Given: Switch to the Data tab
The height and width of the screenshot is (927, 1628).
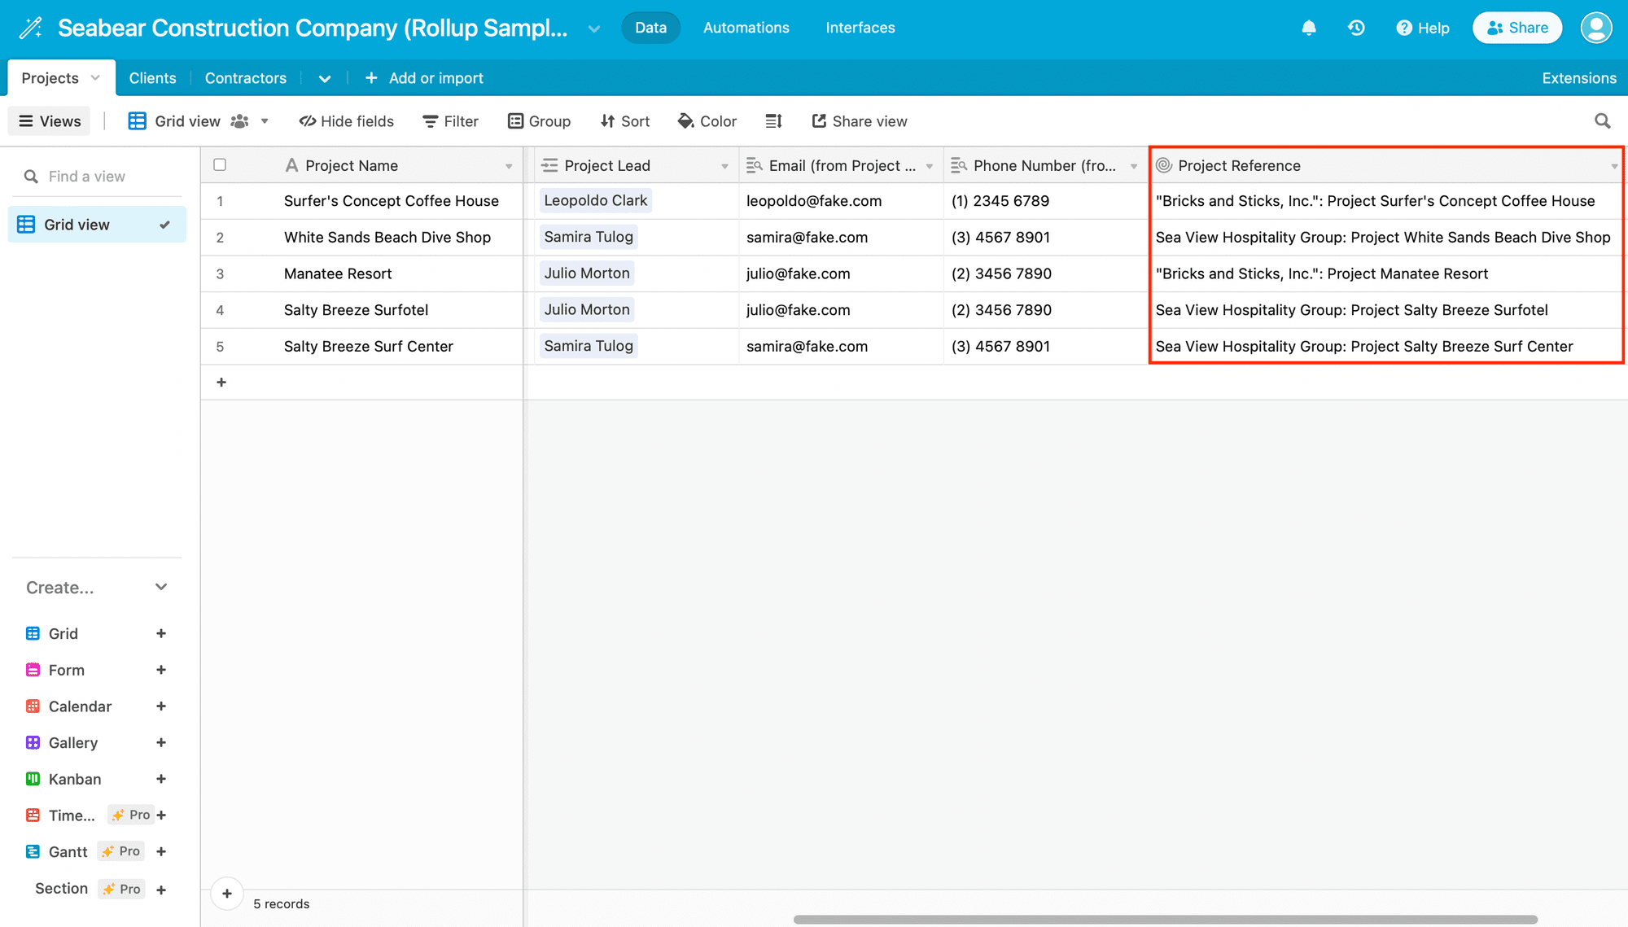Looking at the screenshot, I should pyautogui.click(x=650, y=28).
